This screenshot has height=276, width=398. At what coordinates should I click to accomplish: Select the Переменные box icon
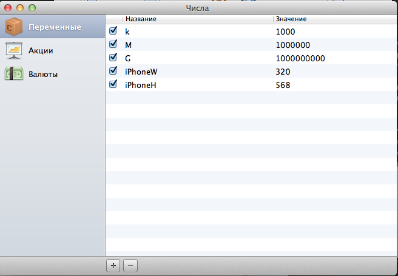(14, 27)
